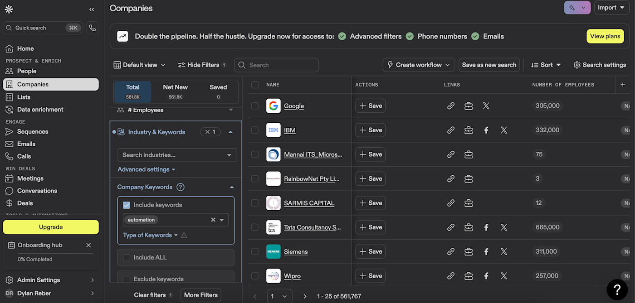Open the page number selector

point(279,296)
